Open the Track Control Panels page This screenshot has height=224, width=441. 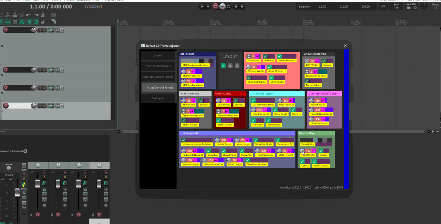click(x=158, y=66)
